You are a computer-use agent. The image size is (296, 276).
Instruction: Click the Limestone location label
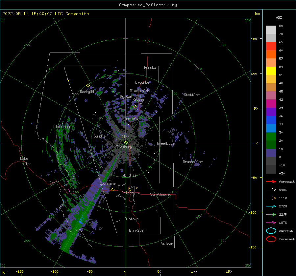[x=62, y=127]
